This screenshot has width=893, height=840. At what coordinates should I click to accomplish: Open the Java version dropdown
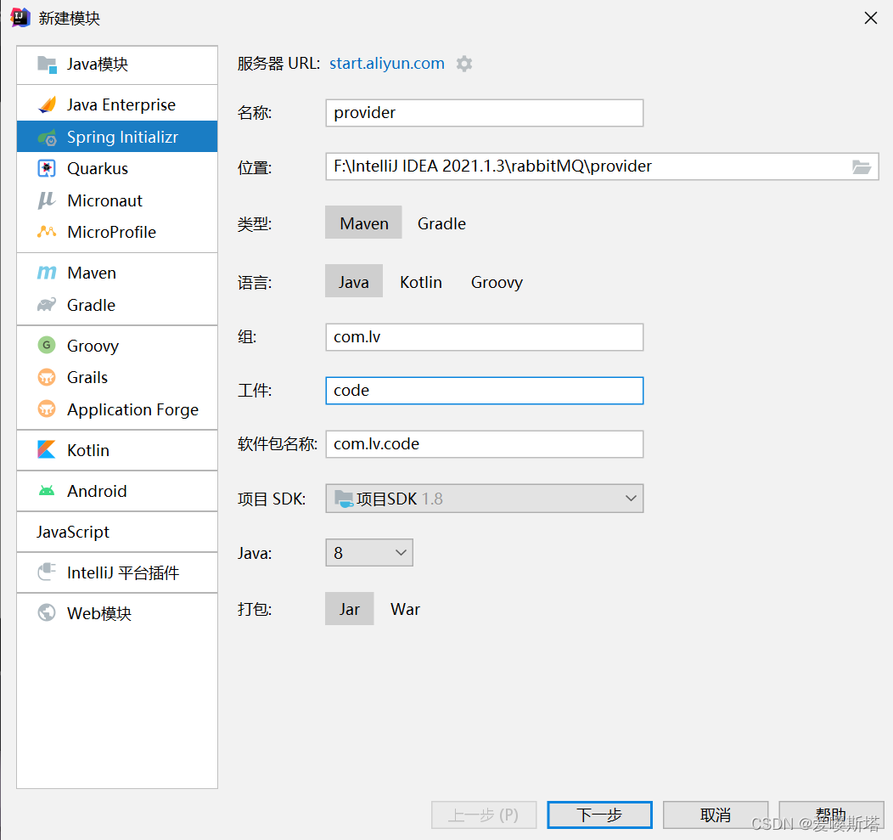(369, 553)
